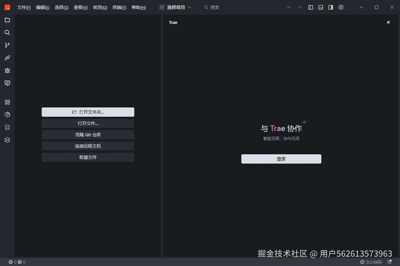The height and width of the screenshot is (266, 400).
Task: Open the Extensions view icon
Action: [7, 83]
